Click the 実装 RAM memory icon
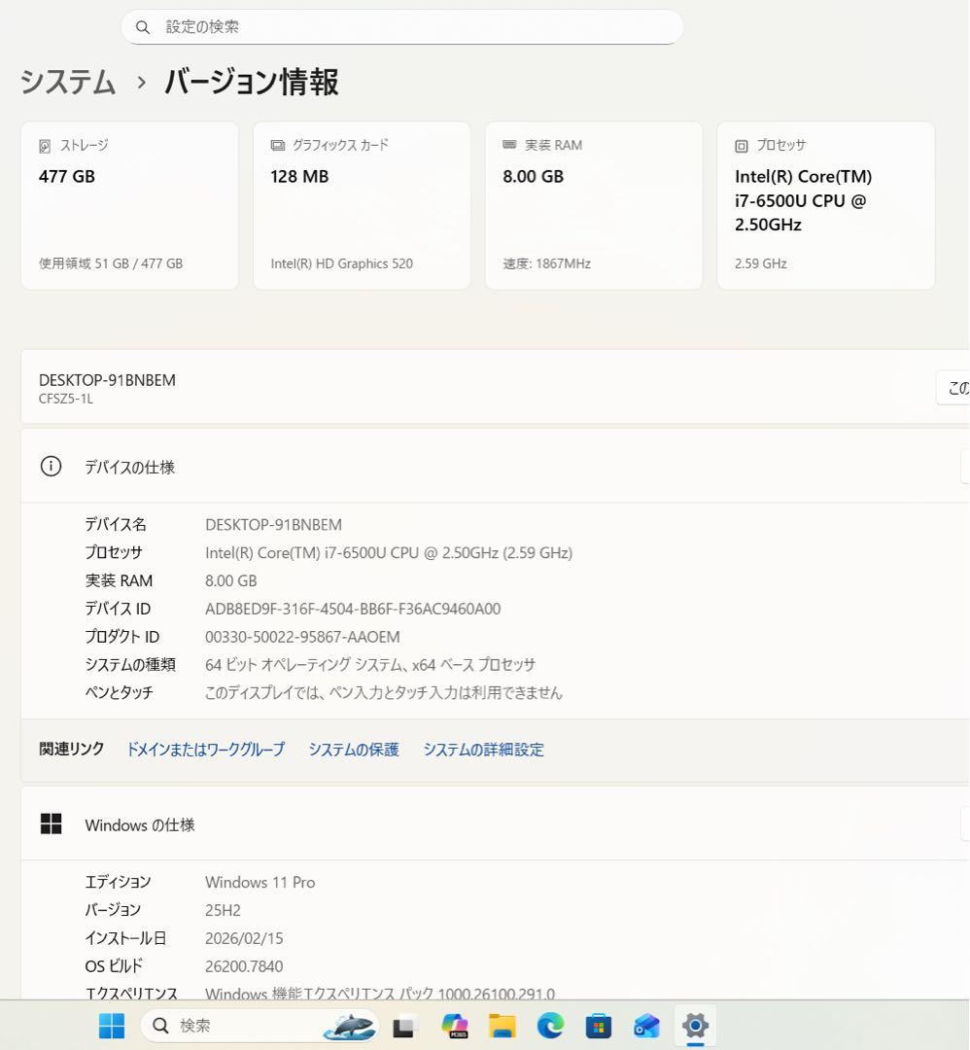This screenshot has height=1050, width=970. (x=509, y=145)
